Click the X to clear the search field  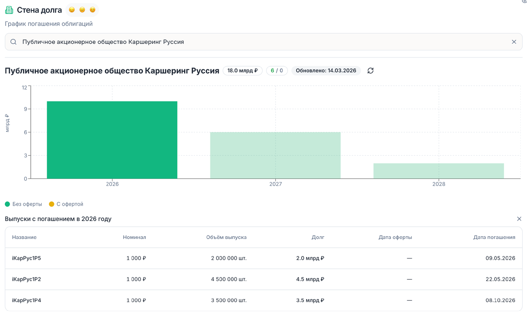[514, 42]
